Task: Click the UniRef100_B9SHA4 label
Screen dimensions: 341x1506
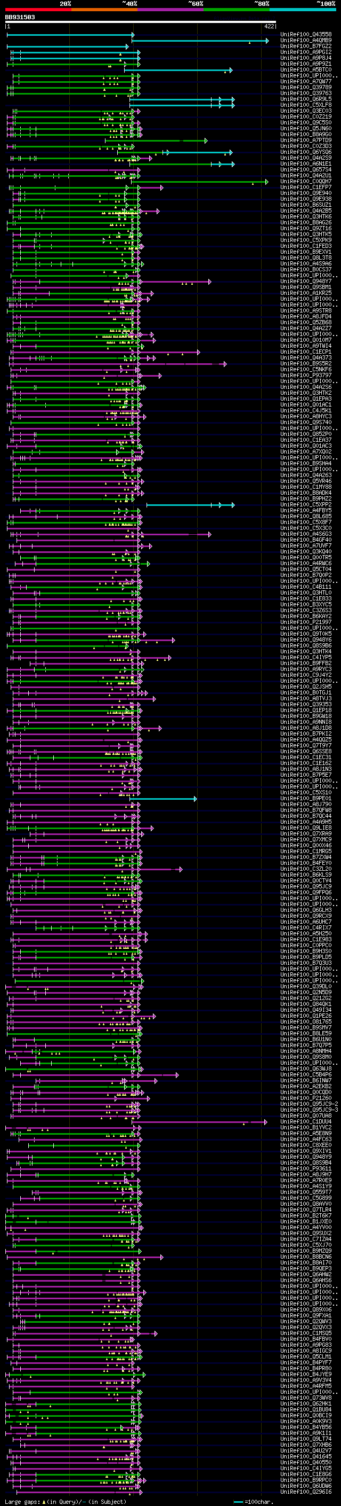Action: 306,463
